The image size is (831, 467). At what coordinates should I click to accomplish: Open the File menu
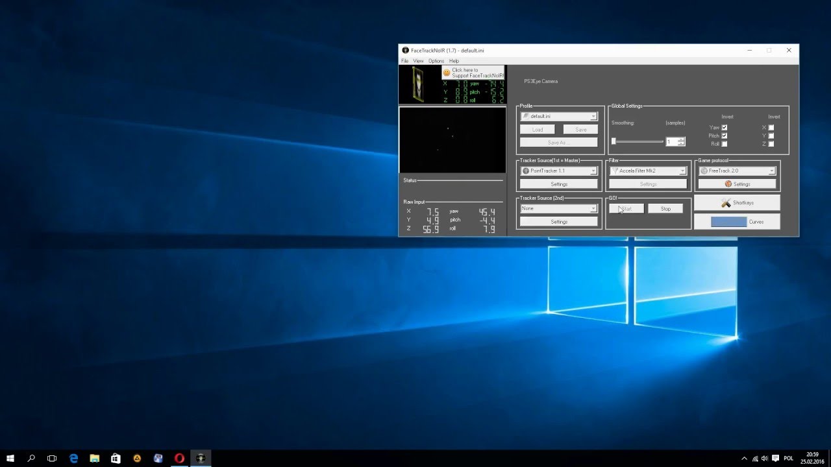click(x=404, y=61)
